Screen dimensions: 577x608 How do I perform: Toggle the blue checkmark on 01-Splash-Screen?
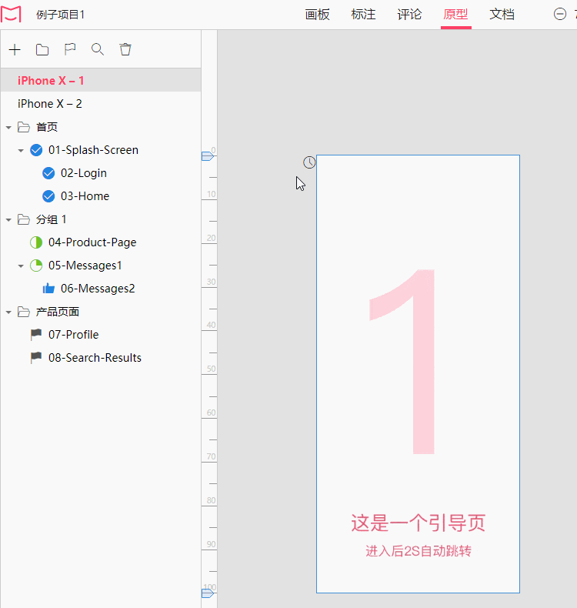click(x=36, y=150)
